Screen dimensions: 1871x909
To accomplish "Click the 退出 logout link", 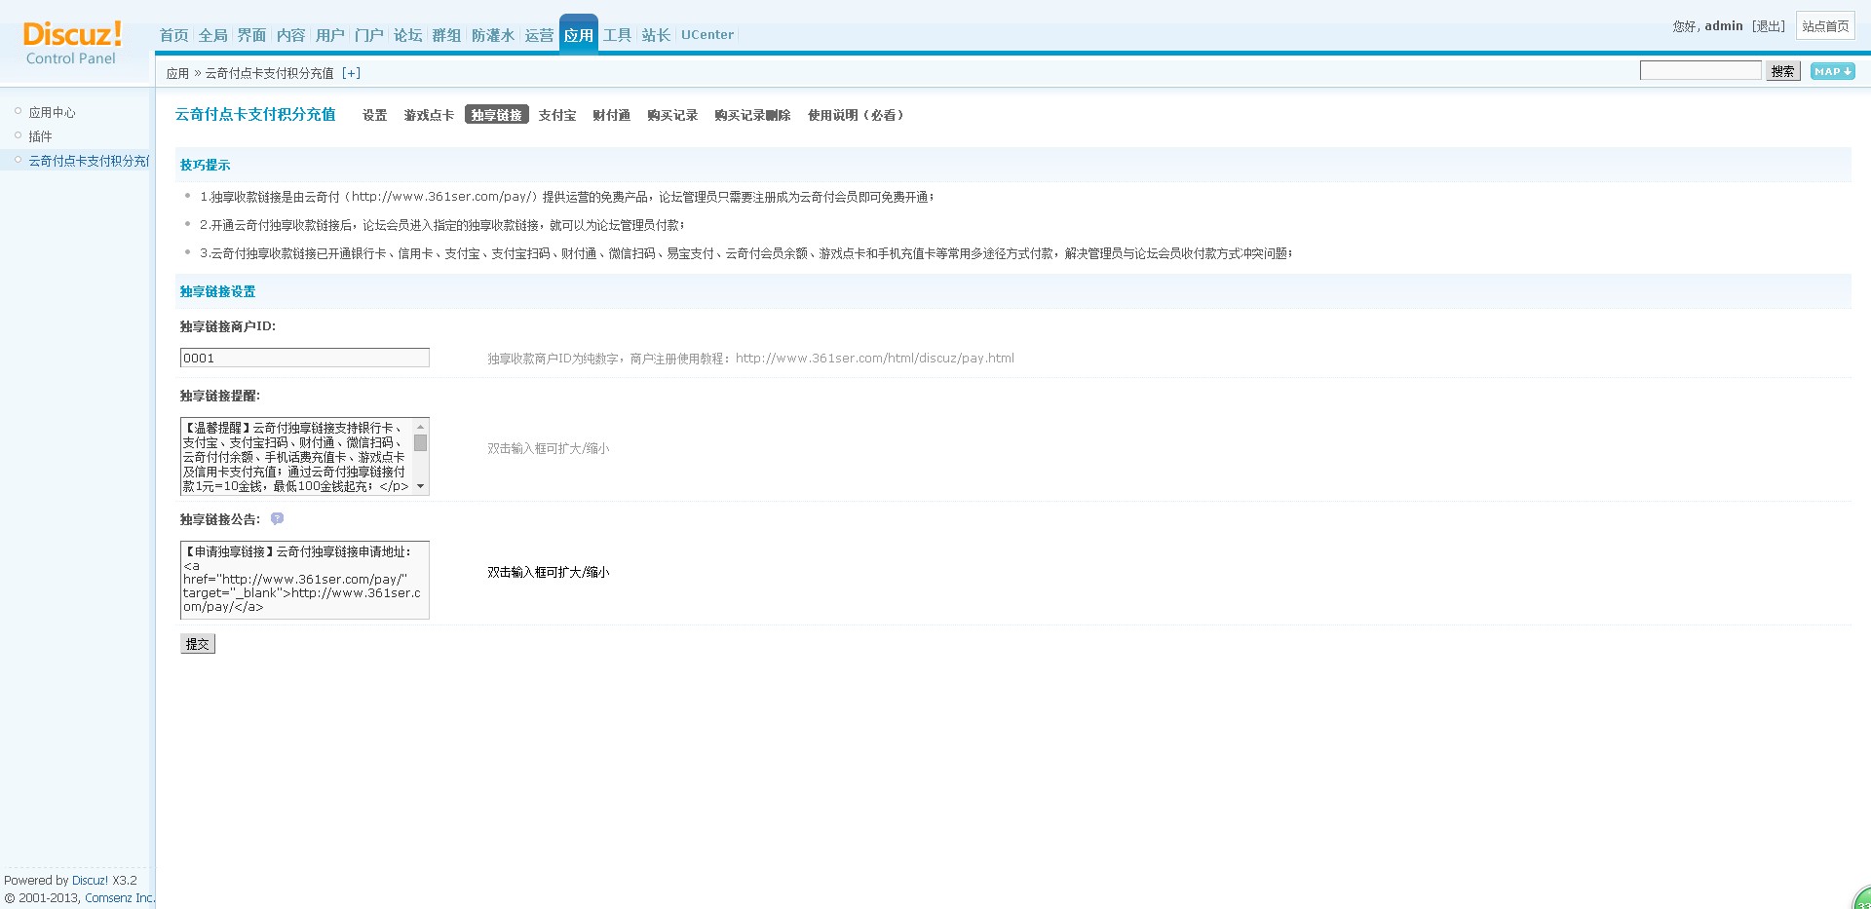I will (1769, 26).
